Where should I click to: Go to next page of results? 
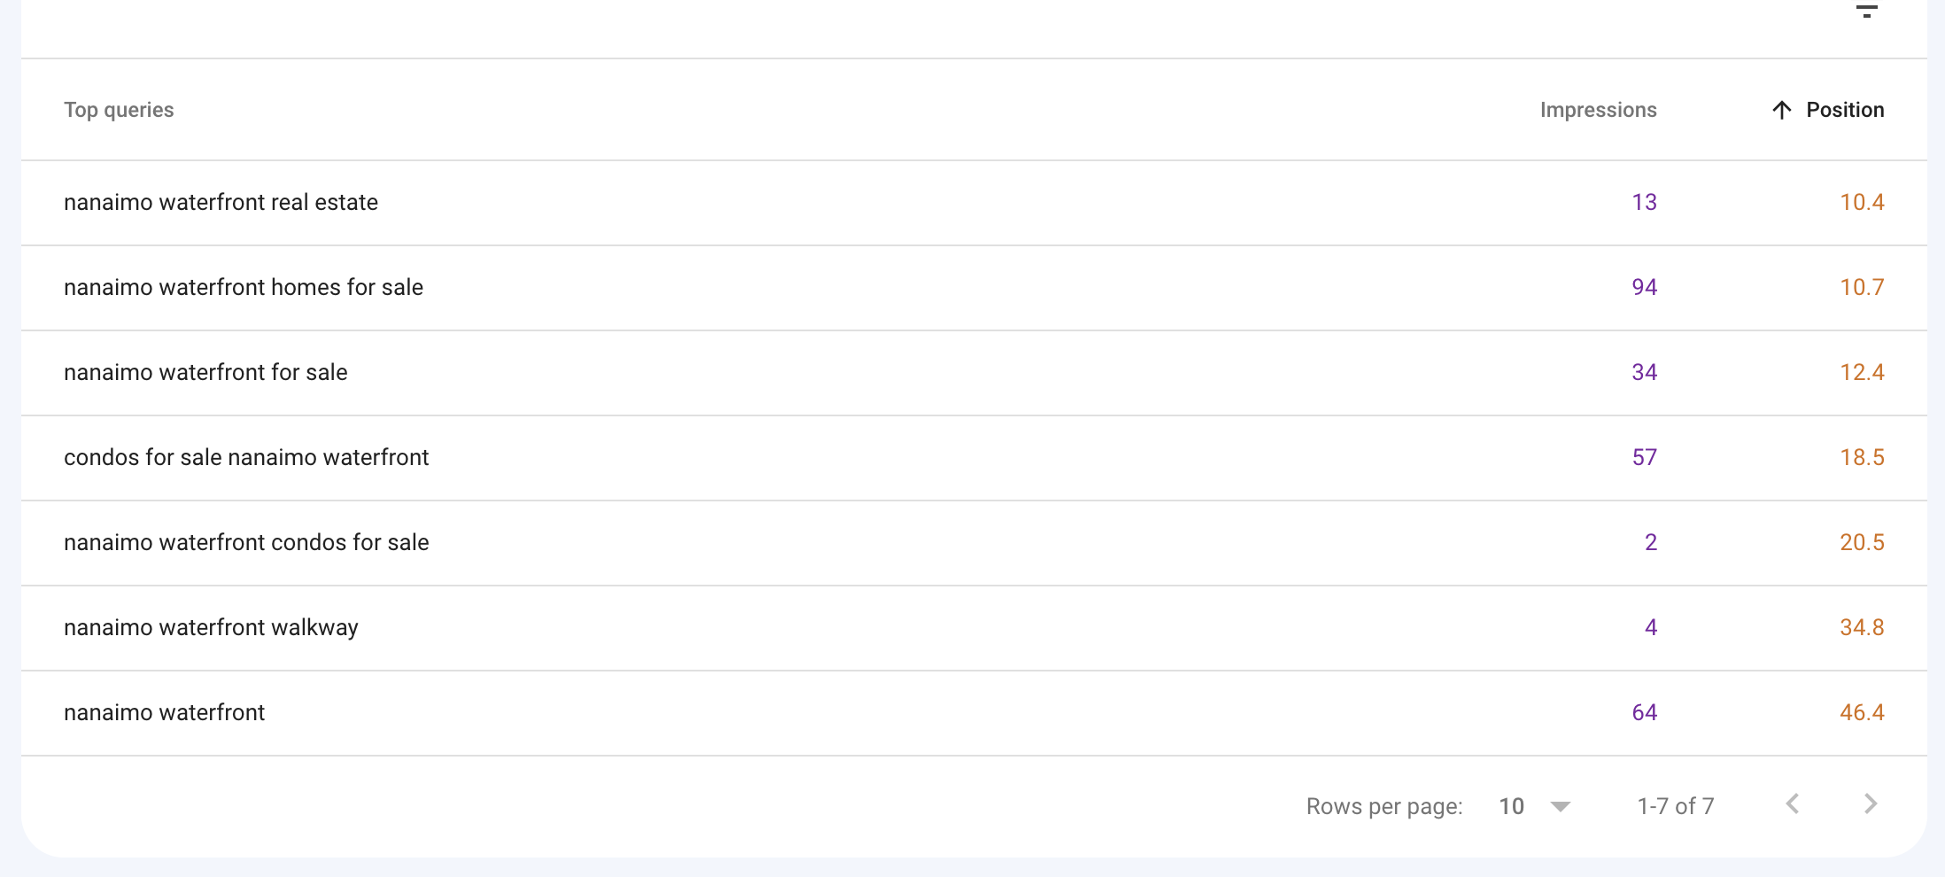(1871, 804)
